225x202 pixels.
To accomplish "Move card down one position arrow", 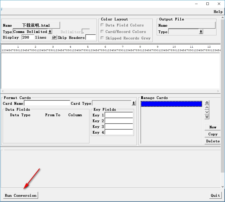I will tap(207, 112).
